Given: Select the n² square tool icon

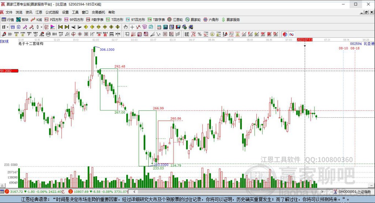Looking at the screenshot, I should pyautogui.click(x=61, y=34).
